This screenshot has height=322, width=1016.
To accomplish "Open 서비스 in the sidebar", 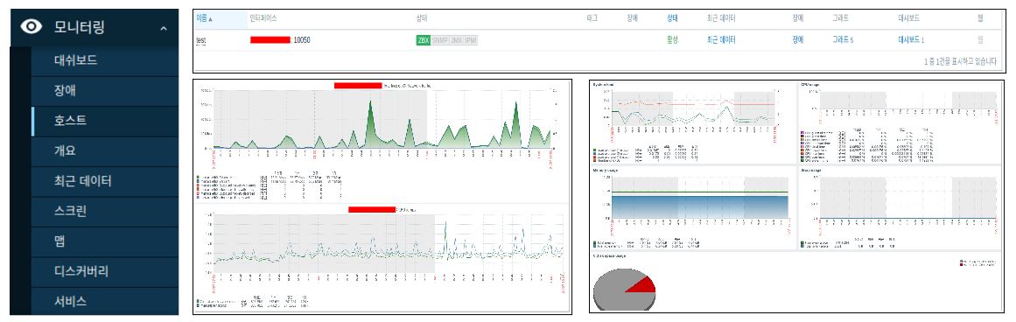I will click(x=70, y=301).
